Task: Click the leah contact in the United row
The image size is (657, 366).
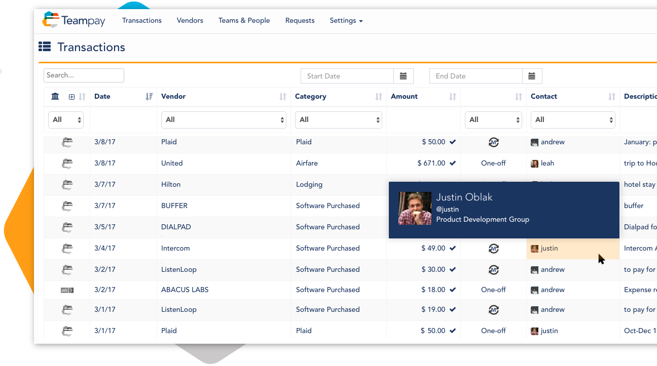Action: pos(546,164)
